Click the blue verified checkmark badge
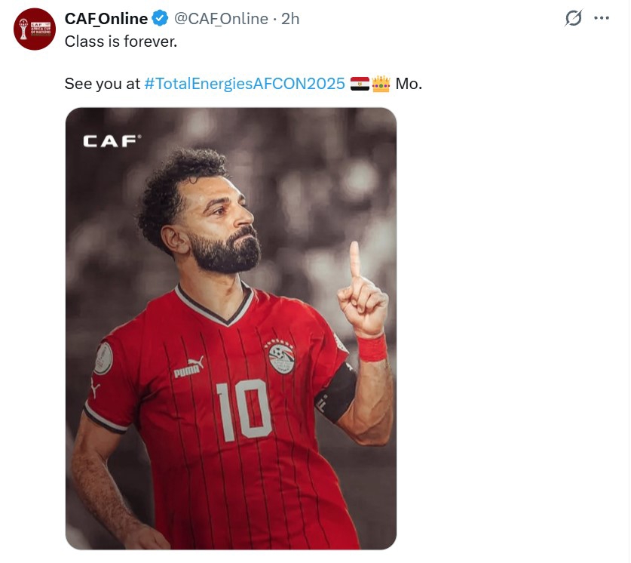 coord(161,19)
